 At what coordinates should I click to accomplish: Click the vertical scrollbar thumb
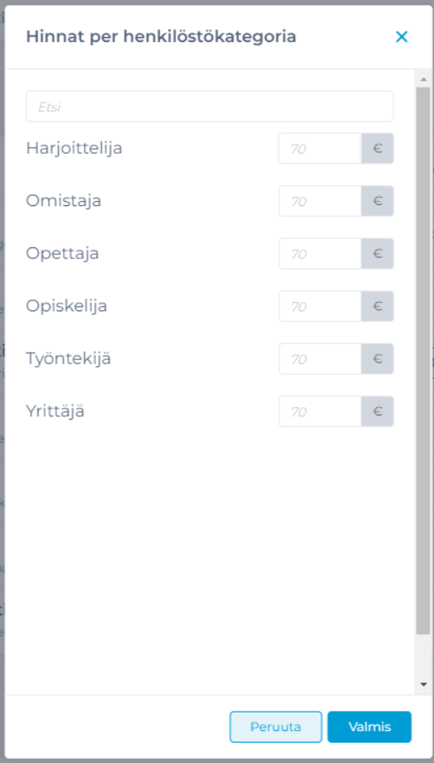pos(423,361)
